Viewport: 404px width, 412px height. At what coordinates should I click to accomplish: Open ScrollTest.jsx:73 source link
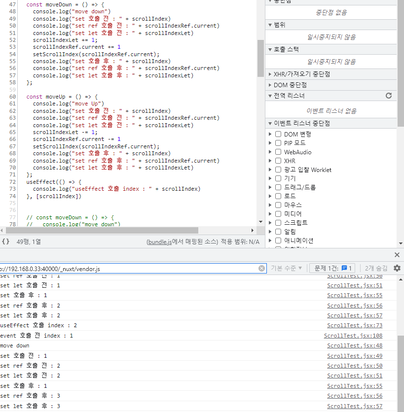[355, 325]
